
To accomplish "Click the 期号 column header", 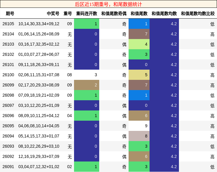I will point(10,14).
